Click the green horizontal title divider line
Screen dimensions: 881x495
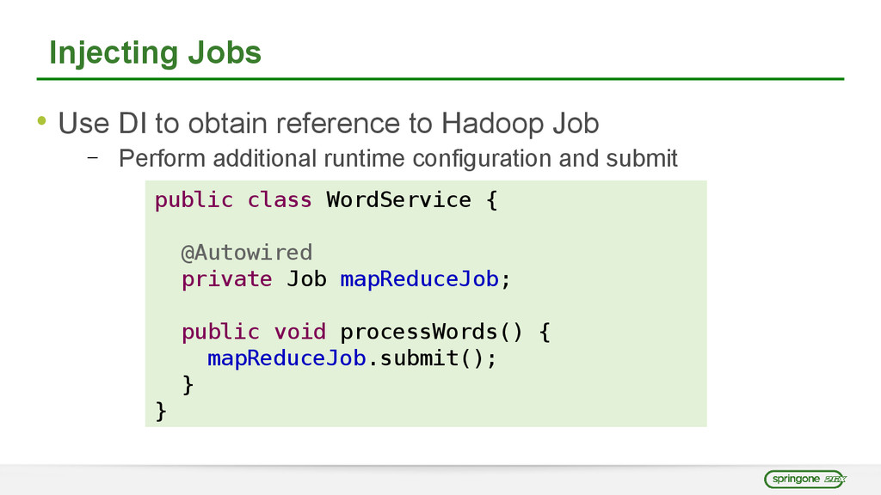[x=440, y=79]
